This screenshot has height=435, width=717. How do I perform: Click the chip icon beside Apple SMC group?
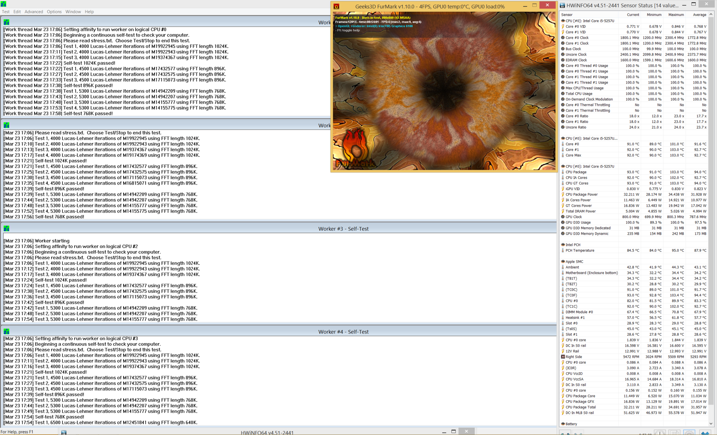(563, 262)
